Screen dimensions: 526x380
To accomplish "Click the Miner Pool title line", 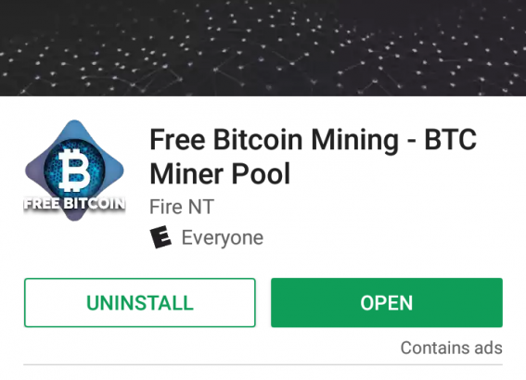I will 220,173.
